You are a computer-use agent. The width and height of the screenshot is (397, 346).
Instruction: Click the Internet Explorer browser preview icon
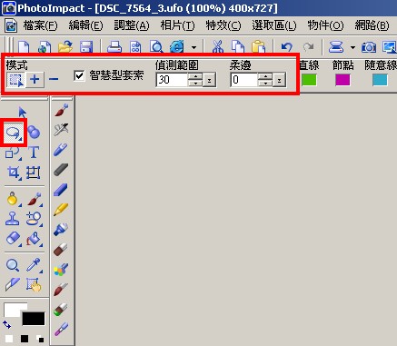pos(176,47)
